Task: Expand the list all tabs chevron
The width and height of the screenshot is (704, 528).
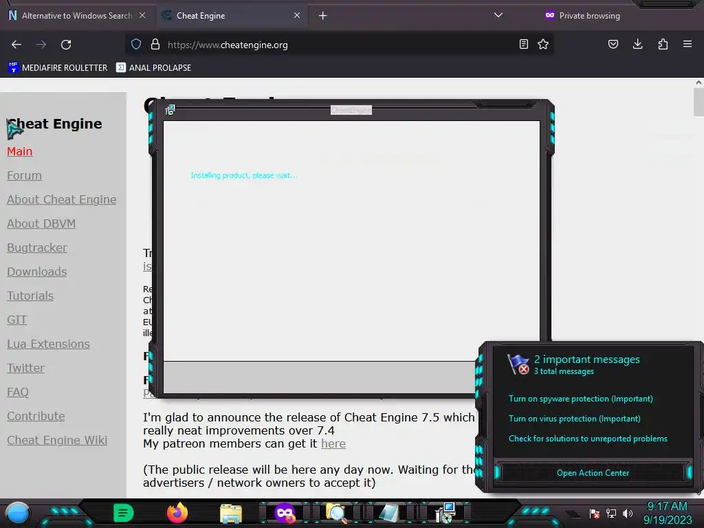Action: point(498,15)
